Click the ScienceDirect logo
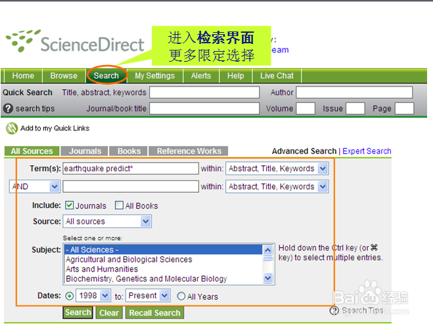This screenshot has height=326, width=433. [x=75, y=42]
